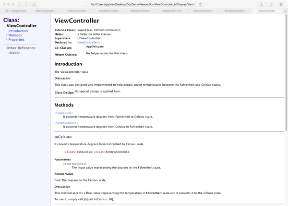Open the Share button in the toolbar
Viewport: 288px width, 206px height.
point(262,4)
